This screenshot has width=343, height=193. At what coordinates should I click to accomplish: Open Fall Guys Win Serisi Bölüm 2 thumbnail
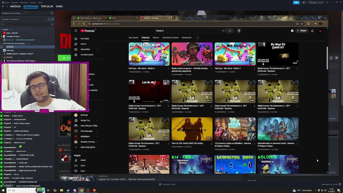pos(149,54)
